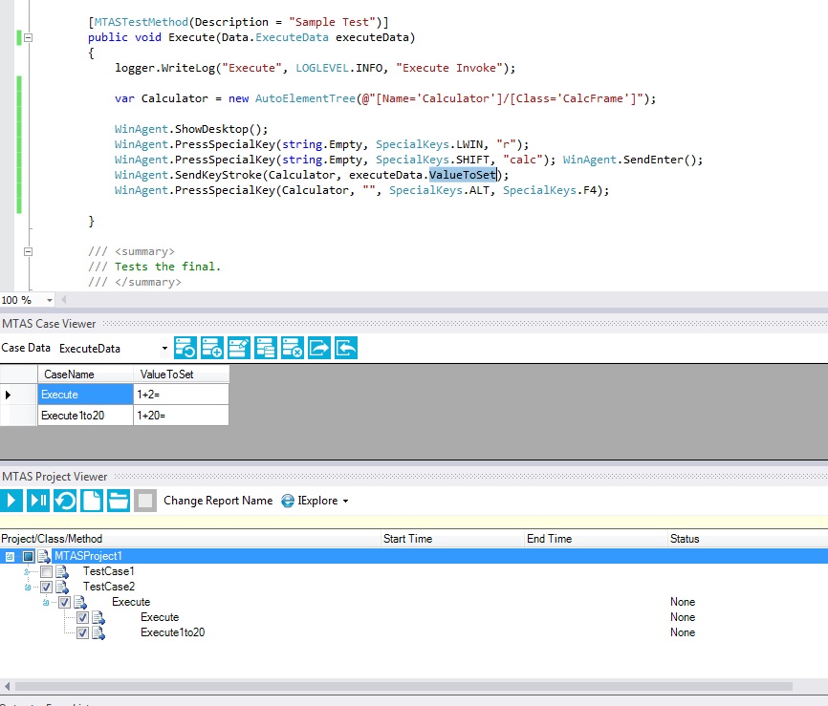This screenshot has height=706, width=828.
Task: Click Change Report Name
Action: pyautogui.click(x=218, y=501)
